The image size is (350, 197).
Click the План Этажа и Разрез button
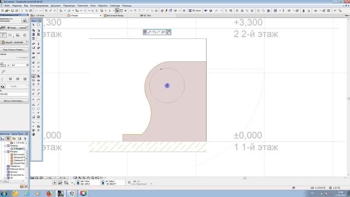click(x=14, y=50)
